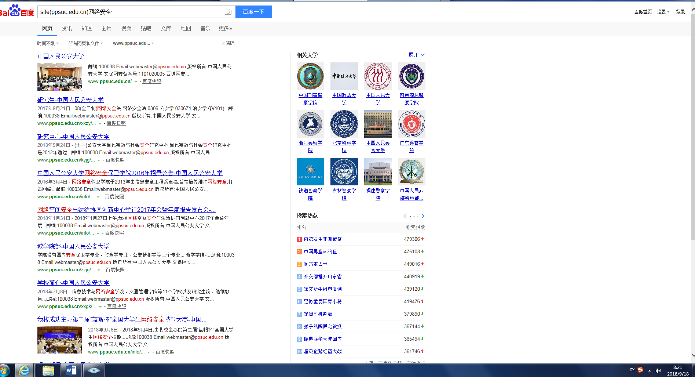
Task: Open the 时间不限 time filter dropdown
Action: coord(48,43)
